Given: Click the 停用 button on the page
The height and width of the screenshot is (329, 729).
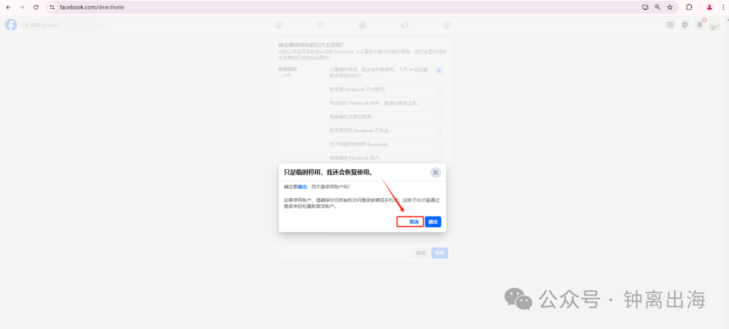Looking at the screenshot, I should coord(440,253).
